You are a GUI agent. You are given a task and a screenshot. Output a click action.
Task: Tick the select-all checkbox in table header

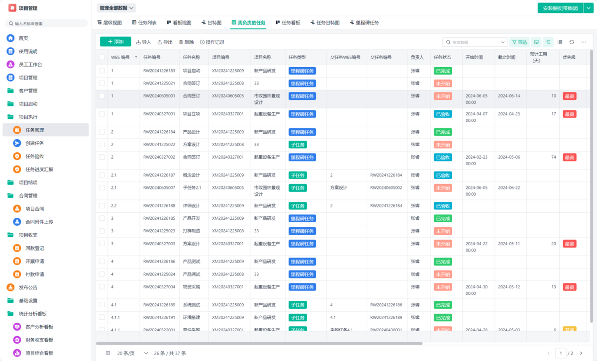pos(102,57)
